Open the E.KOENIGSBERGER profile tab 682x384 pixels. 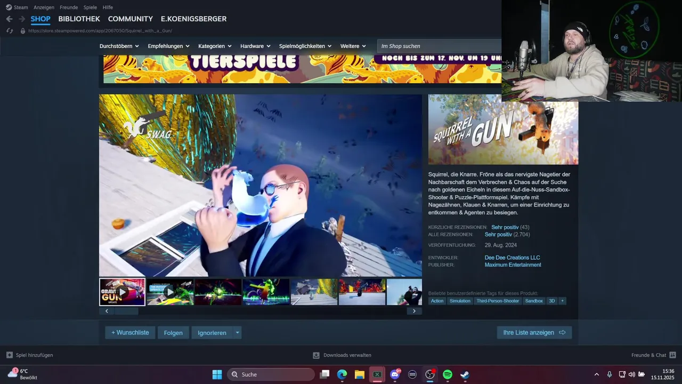coord(193,19)
